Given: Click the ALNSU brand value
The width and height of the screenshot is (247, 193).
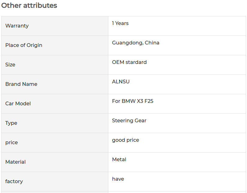Looking at the screenshot, I should (x=121, y=82).
